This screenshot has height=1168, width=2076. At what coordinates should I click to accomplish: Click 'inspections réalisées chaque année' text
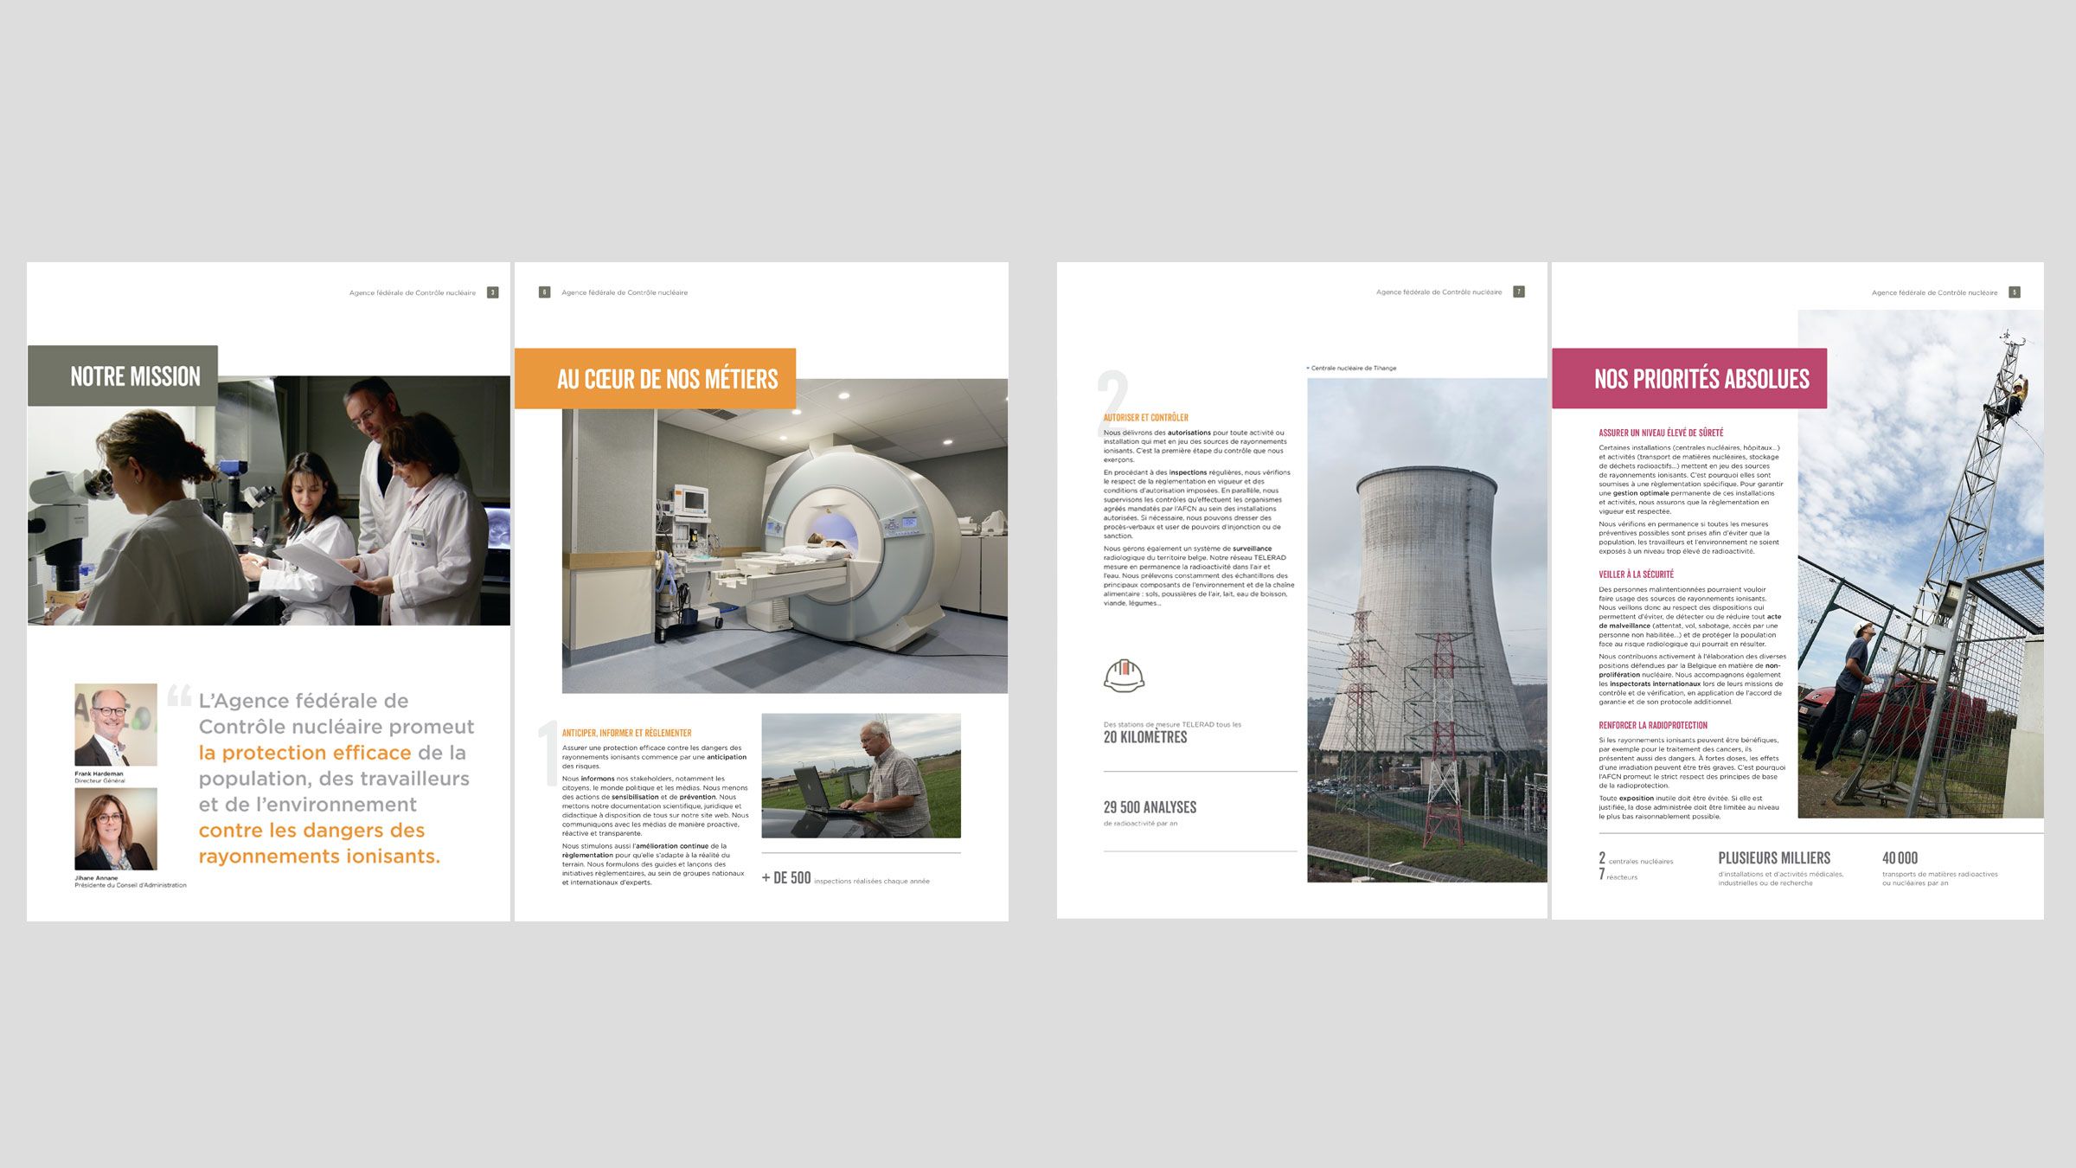tap(872, 881)
